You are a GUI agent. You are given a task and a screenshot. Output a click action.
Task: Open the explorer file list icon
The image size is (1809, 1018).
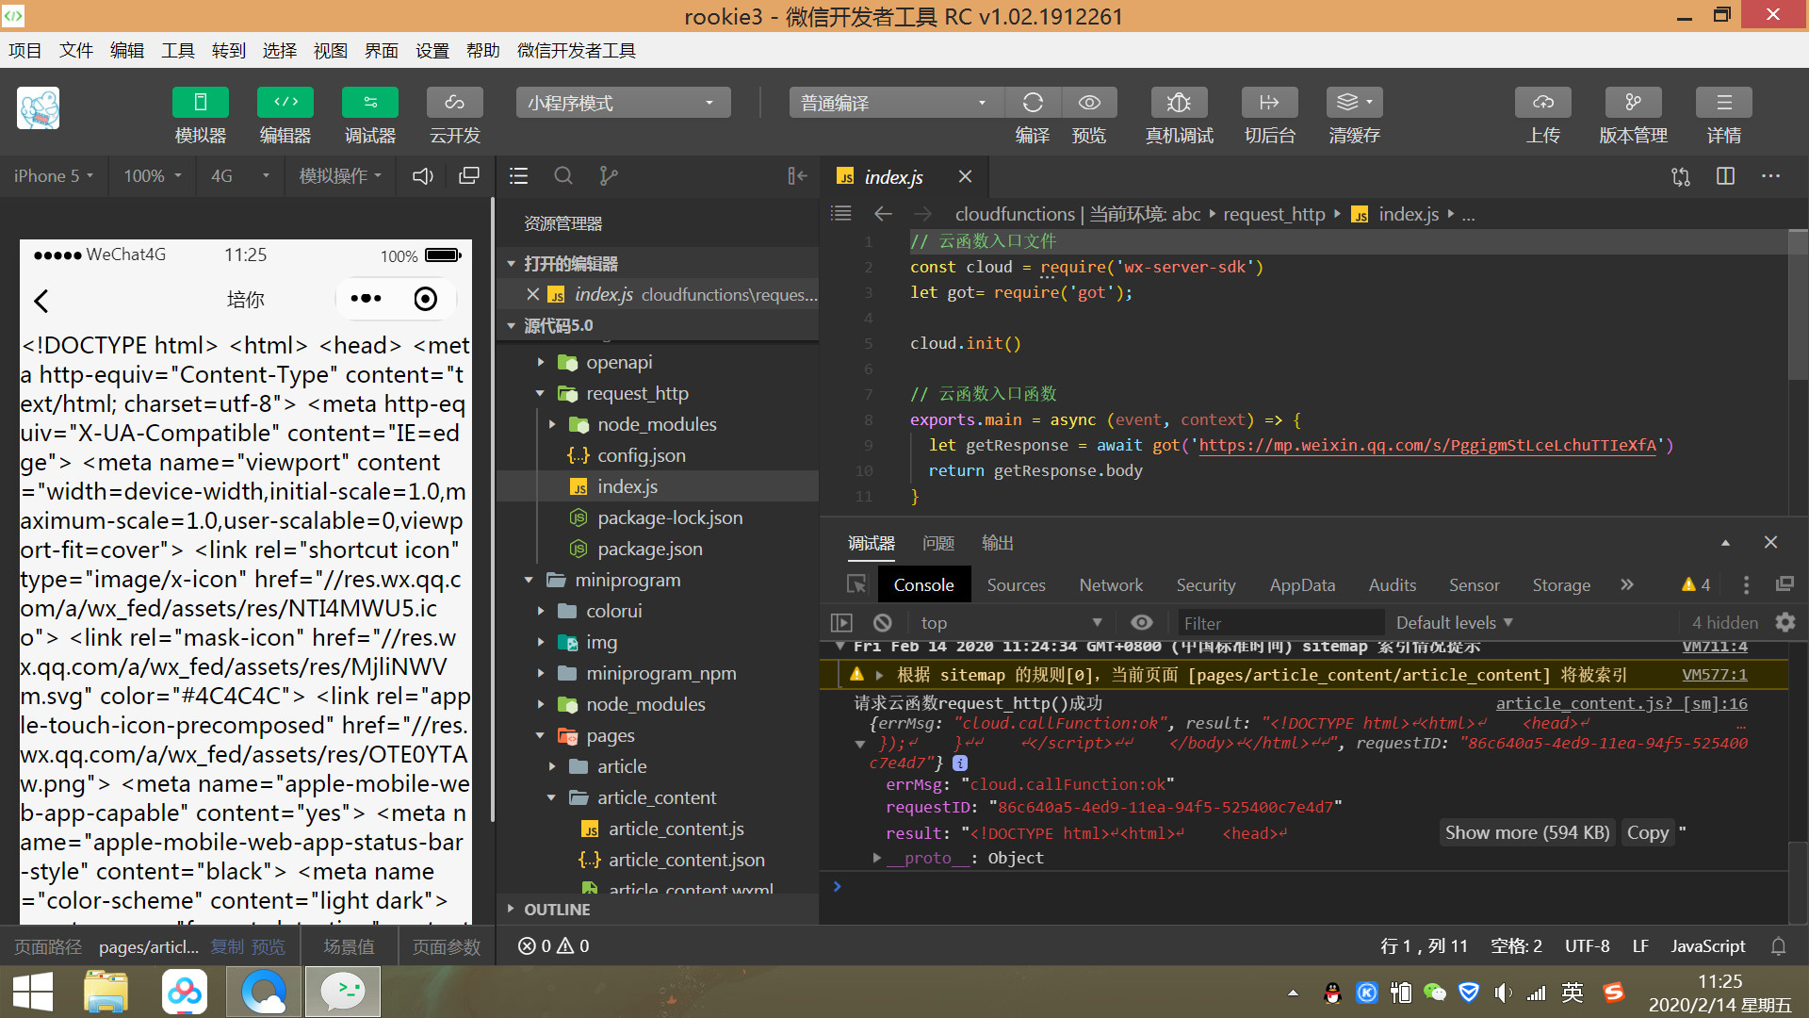click(518, 175)
